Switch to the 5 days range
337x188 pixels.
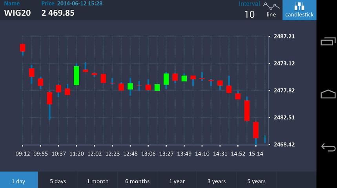tap(58, 181)
